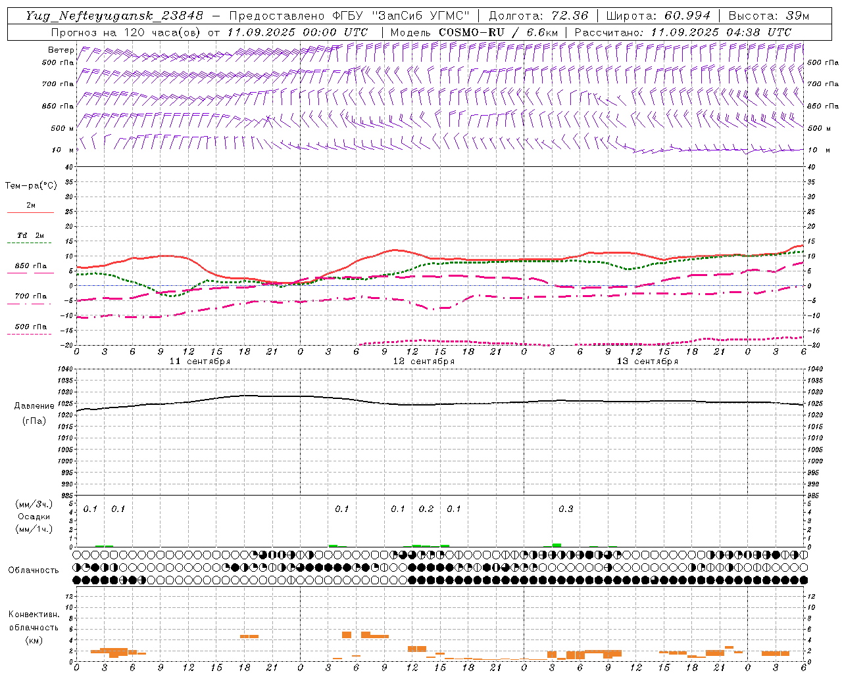Click the 0.2 precipitation amount value
The width and height of the screenshot is (842, 673).
coord(426,509)
